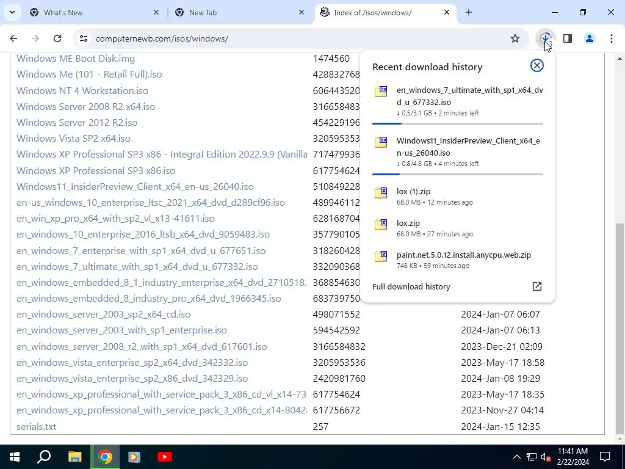Show hidden system tray icons
Viewport: 625px width, 469px height.
point(516,457)
